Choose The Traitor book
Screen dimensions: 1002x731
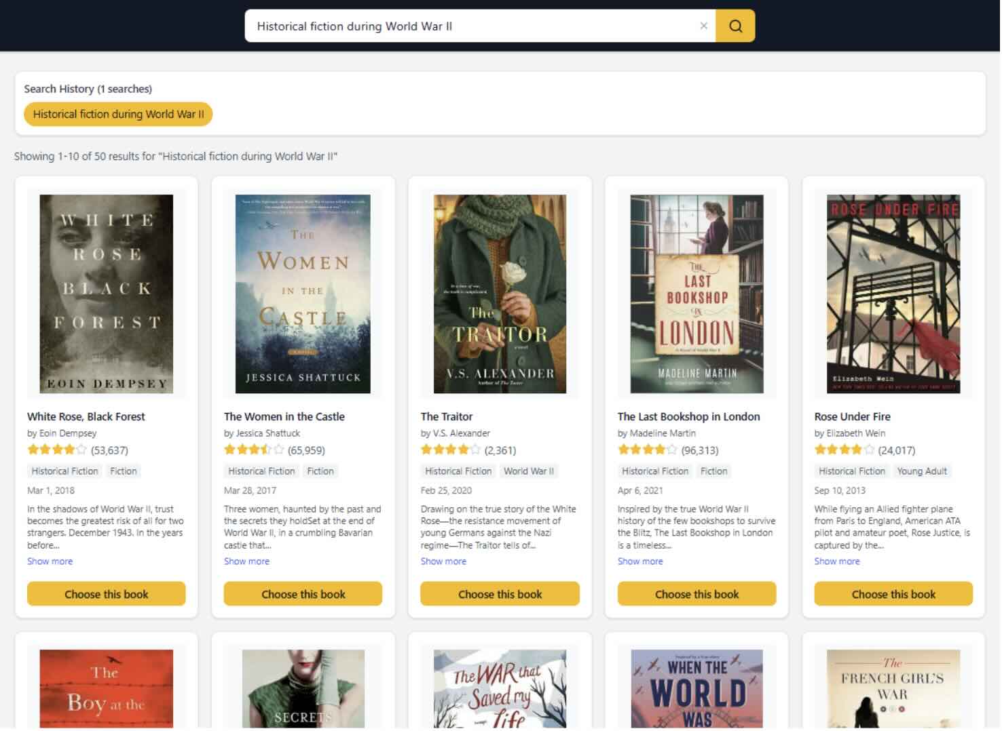[500, 594]
